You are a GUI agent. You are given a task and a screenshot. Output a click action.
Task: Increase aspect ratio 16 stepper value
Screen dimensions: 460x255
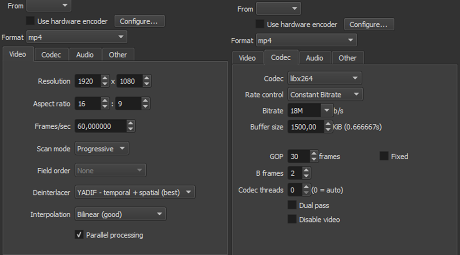[105, 100]
